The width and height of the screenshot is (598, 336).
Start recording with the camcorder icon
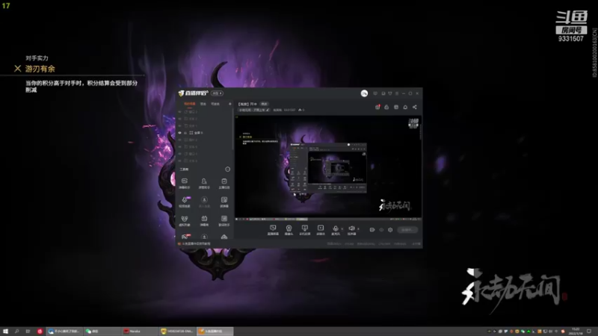tap(372, 230)
